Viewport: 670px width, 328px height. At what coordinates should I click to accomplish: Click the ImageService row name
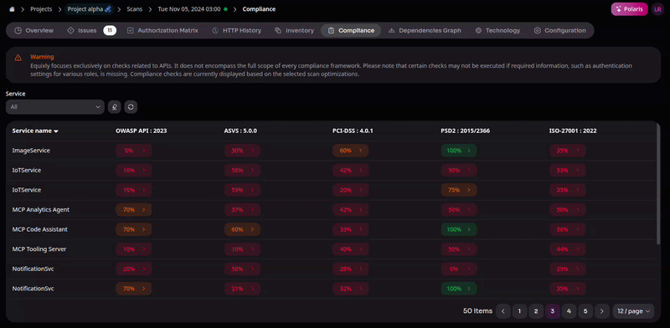pyautogui.click(x=31, y=151)
